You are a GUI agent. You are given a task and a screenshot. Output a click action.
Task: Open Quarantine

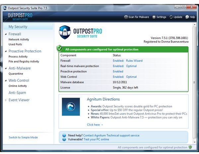16,74
